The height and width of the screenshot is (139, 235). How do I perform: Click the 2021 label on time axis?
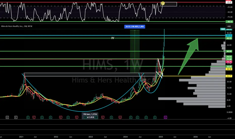[21, 137]
